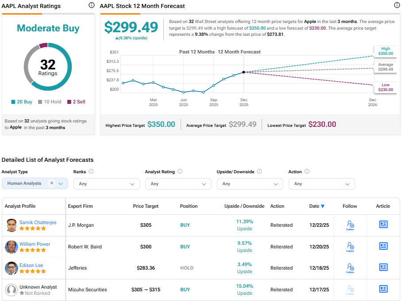The height and width of the screenshot is (301, 402).
Task: Click info icon next to Ranks filter
Action: 91,171
